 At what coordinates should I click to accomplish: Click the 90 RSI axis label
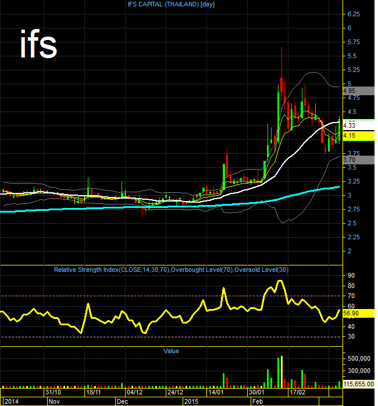pos(351,275)
